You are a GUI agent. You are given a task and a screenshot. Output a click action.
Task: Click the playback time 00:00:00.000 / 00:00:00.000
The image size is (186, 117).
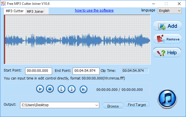pyautogui.click(x=120, y=90)
